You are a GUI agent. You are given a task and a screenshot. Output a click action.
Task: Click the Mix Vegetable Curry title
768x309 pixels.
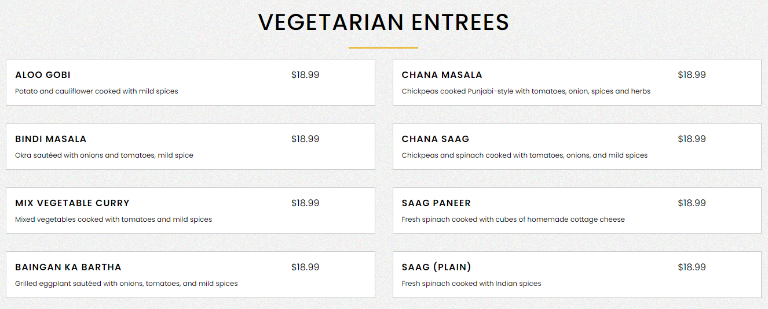tap(72, 203)
